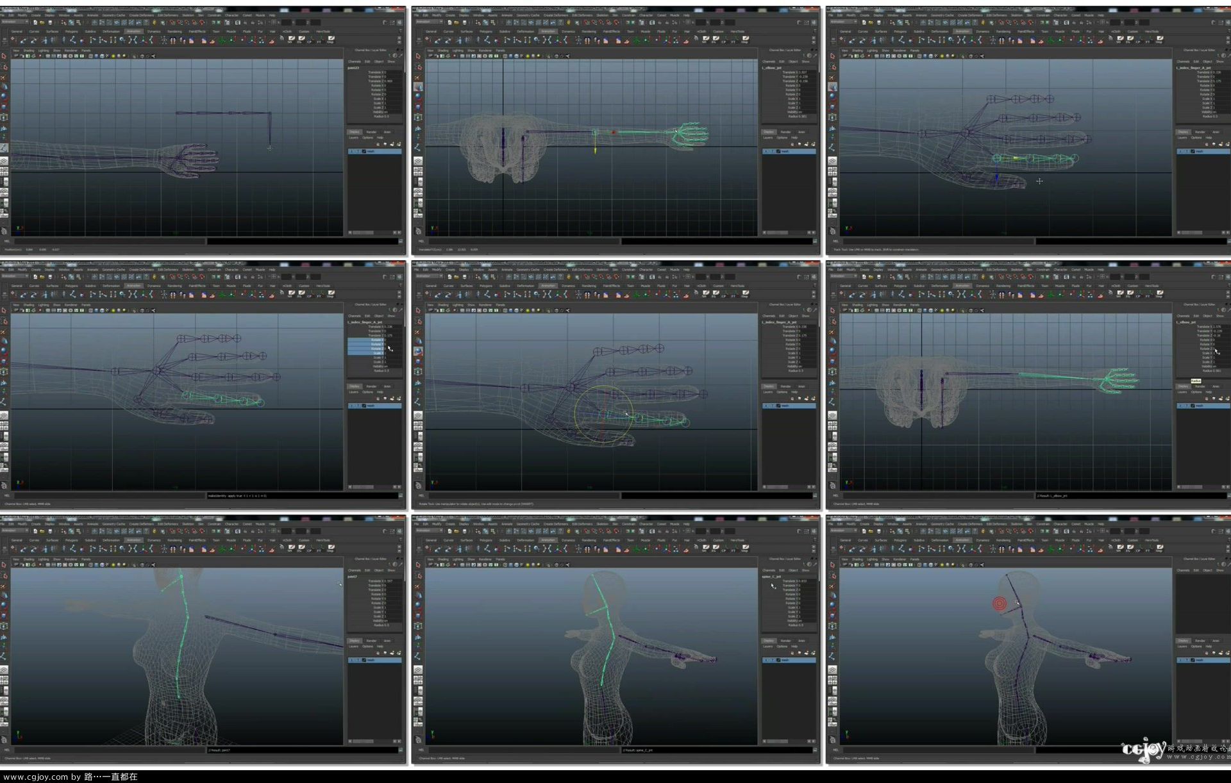
Task: Click Single Perspective layout icon in bottom-right window
Action: pyautogui.click(x=832, y=671)
